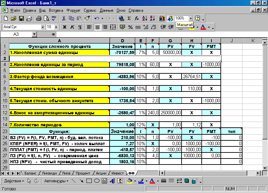Open Office Assistant help question mark icon

(198, 18)
